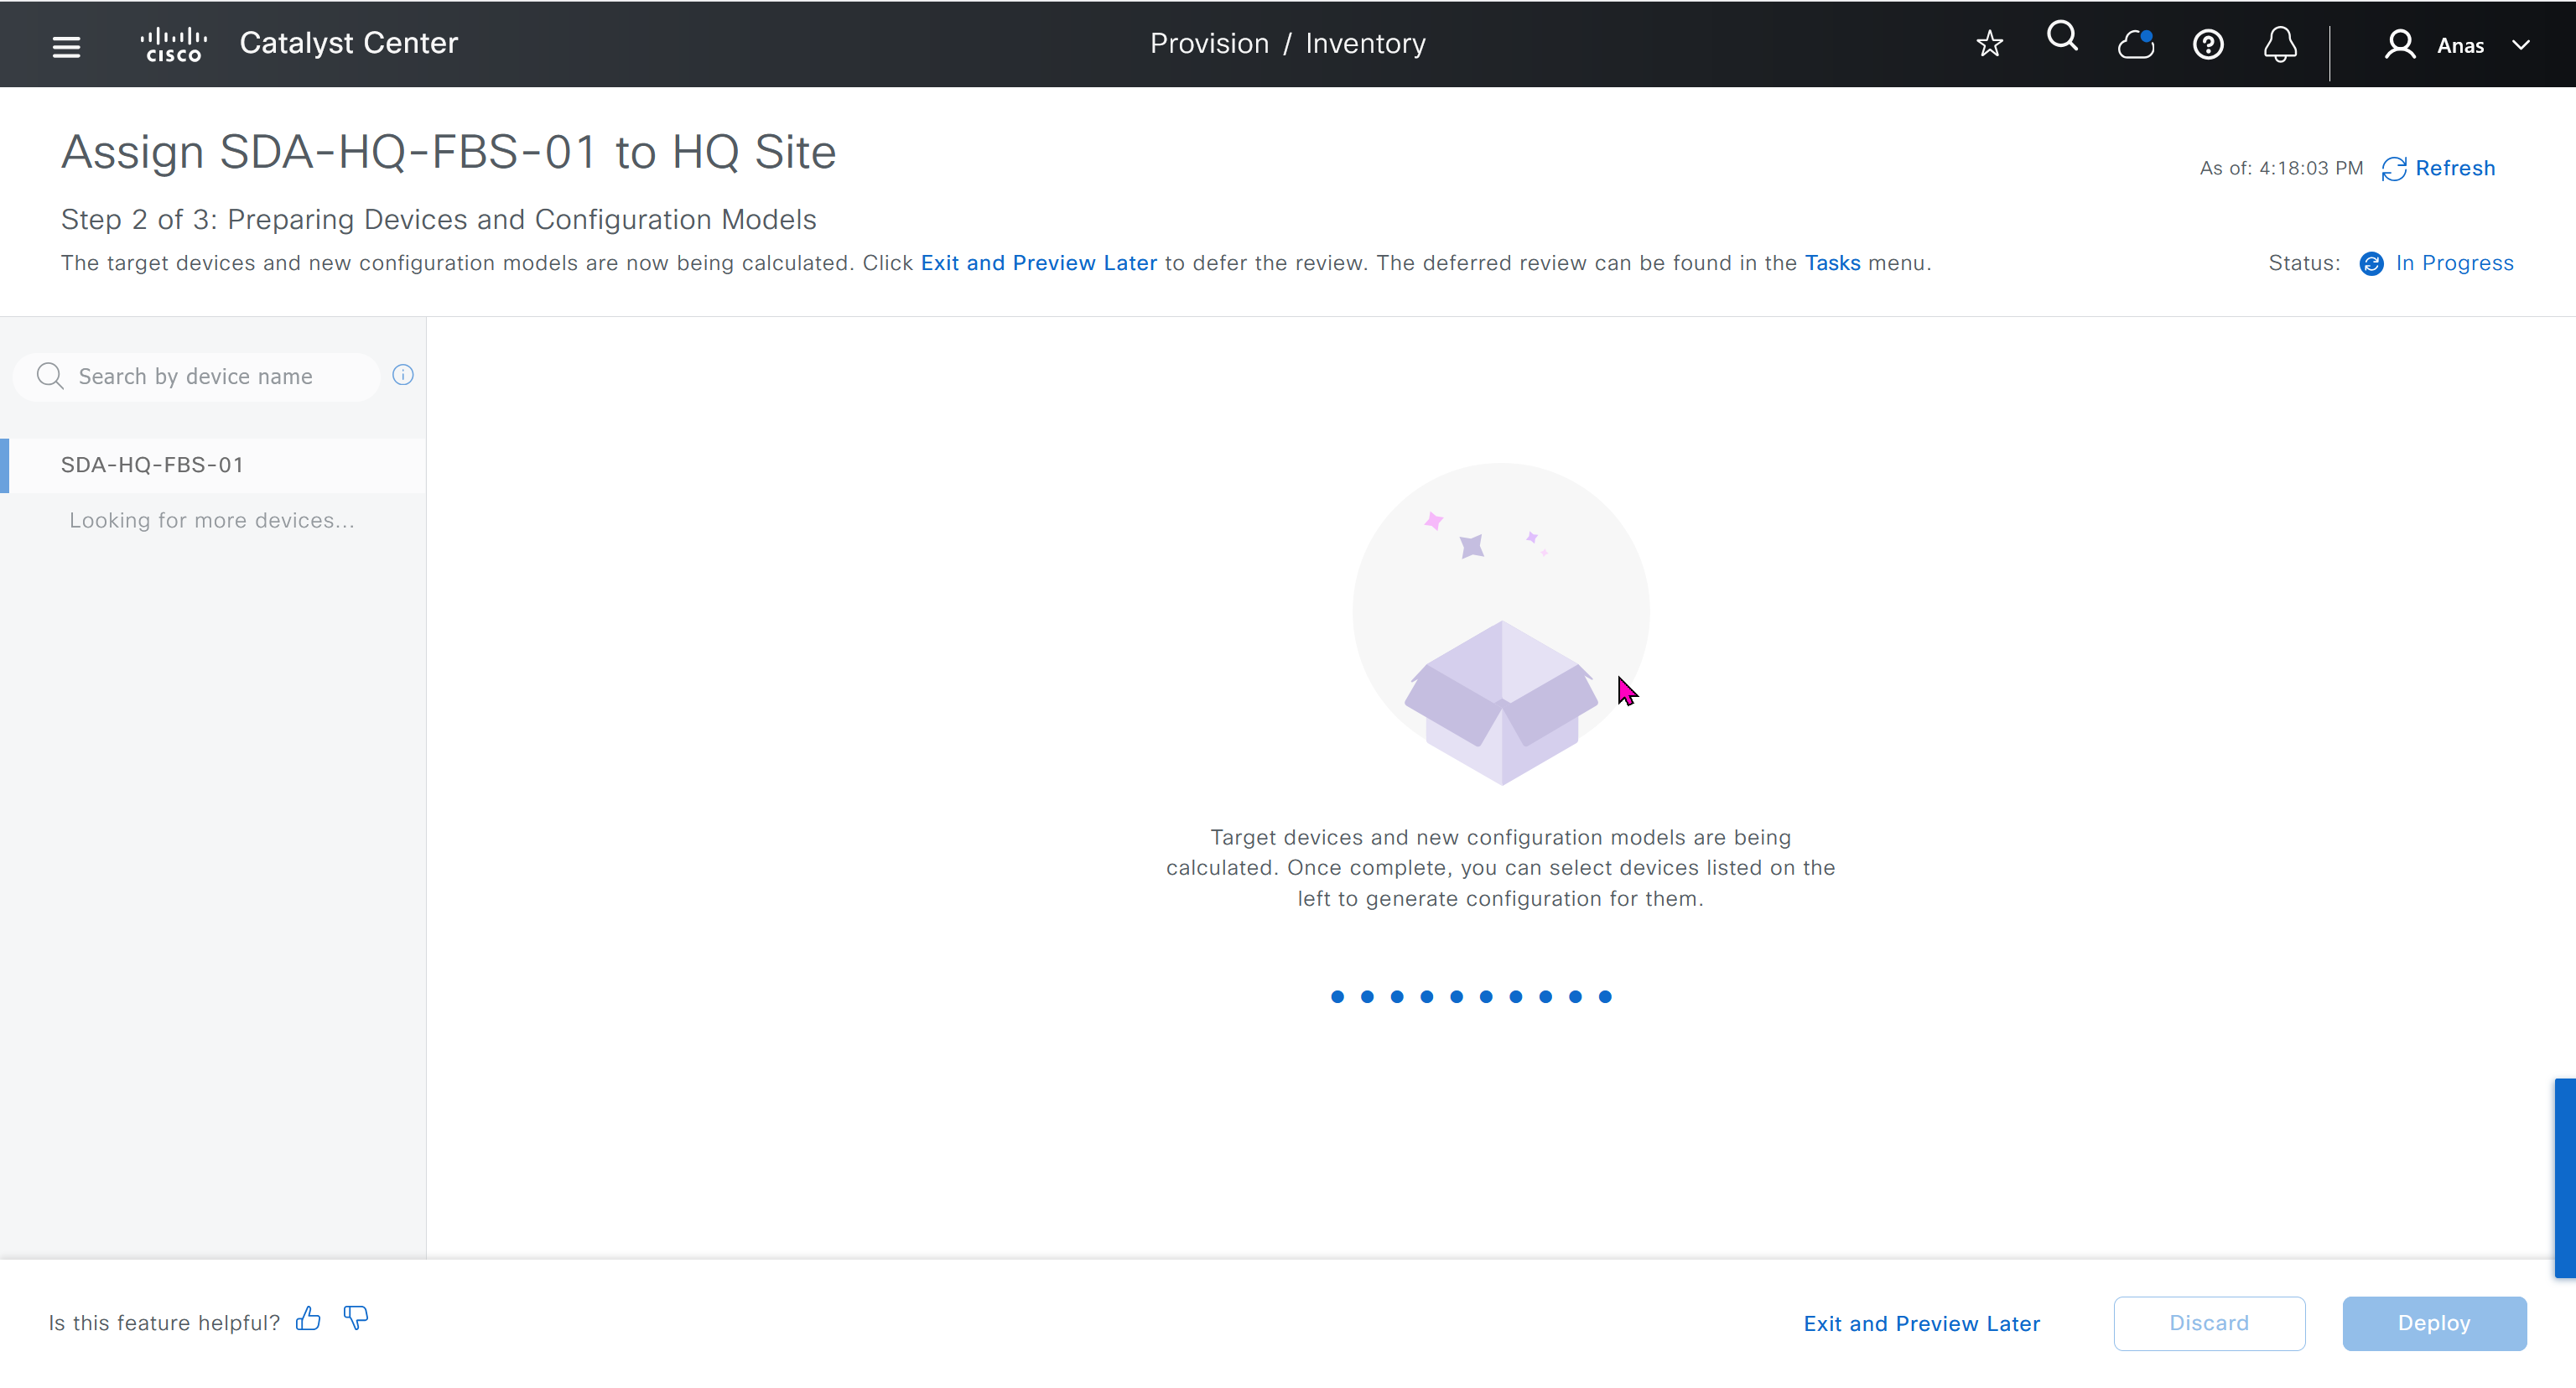Click the thumbs down feedback icon
This screenshot has width=2576, height=1388.
point(355,1319)
